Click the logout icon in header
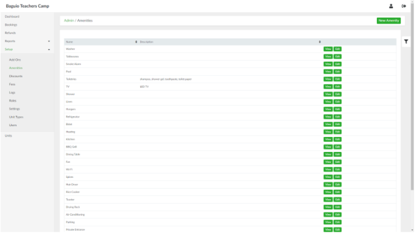Image resolution: width=417 pixels, height=234 pixels. tap(404, 6)
